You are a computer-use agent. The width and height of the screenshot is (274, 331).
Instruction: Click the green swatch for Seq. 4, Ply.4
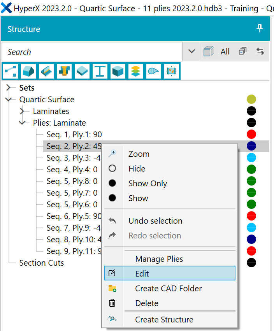tap(251, 169)
